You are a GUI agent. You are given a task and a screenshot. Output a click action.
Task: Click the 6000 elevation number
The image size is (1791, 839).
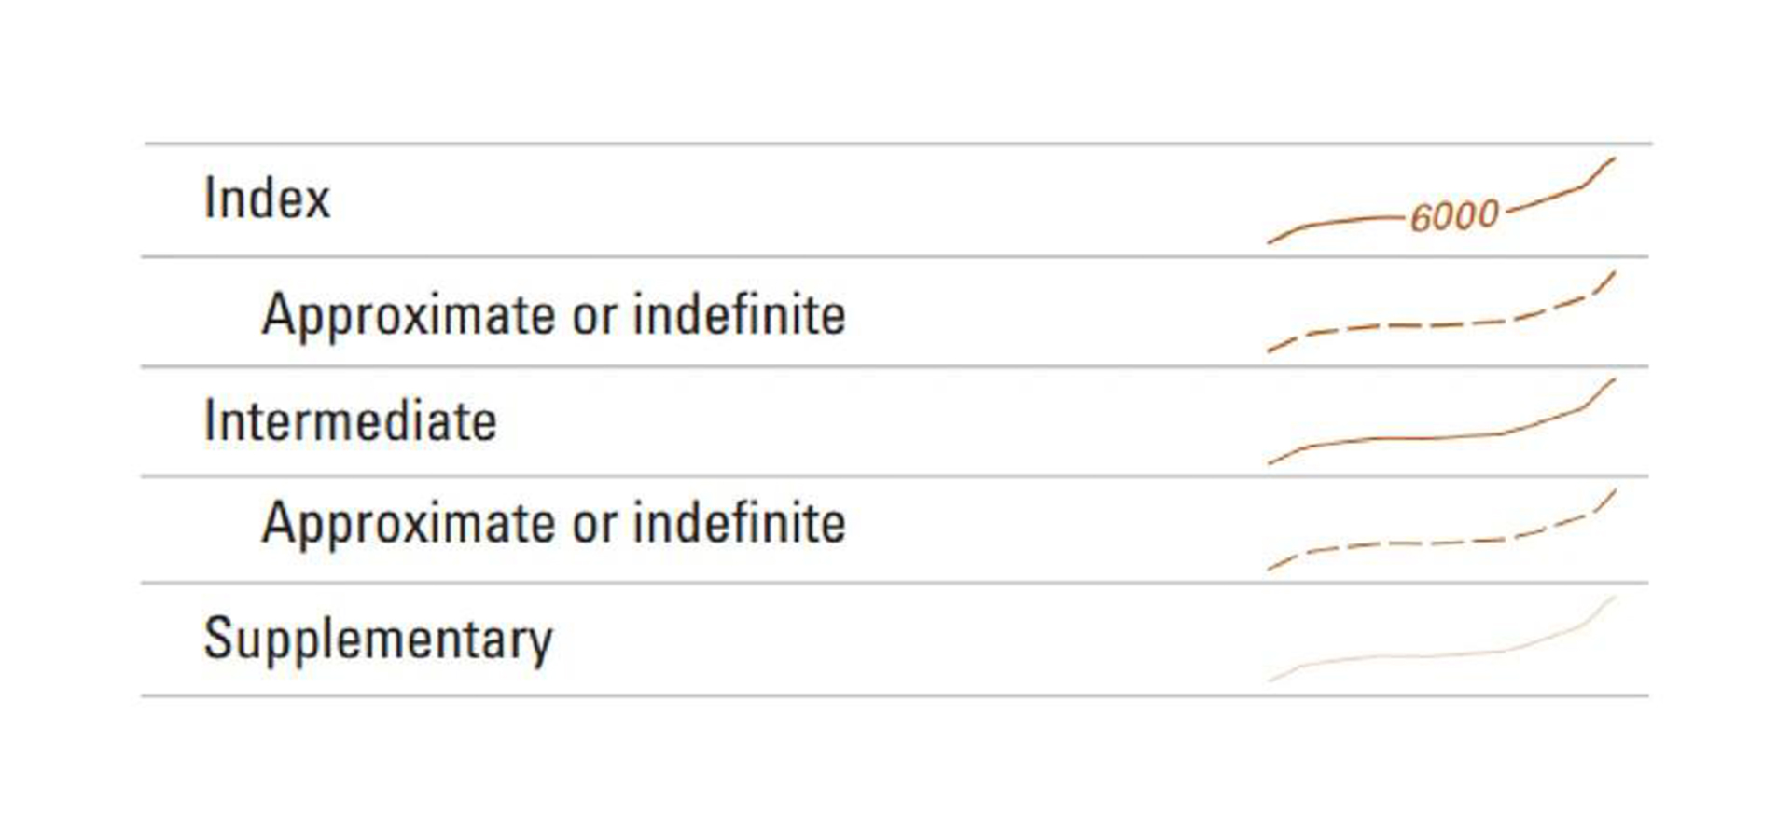[x=1454, y=216]
